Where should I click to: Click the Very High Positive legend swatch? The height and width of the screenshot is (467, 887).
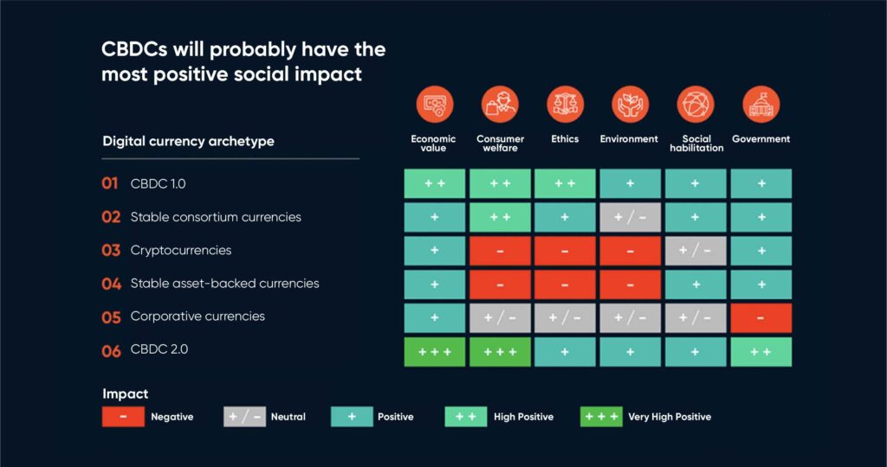601,417
